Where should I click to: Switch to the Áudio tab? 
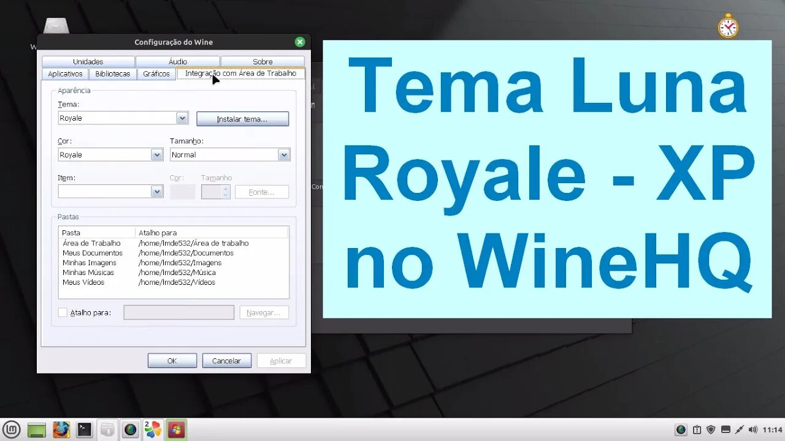point(178,61)
